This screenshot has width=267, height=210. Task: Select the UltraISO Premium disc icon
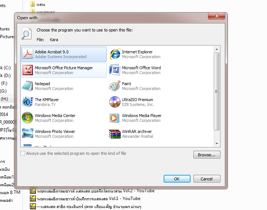pyautogui.click(x=115, y=102)
